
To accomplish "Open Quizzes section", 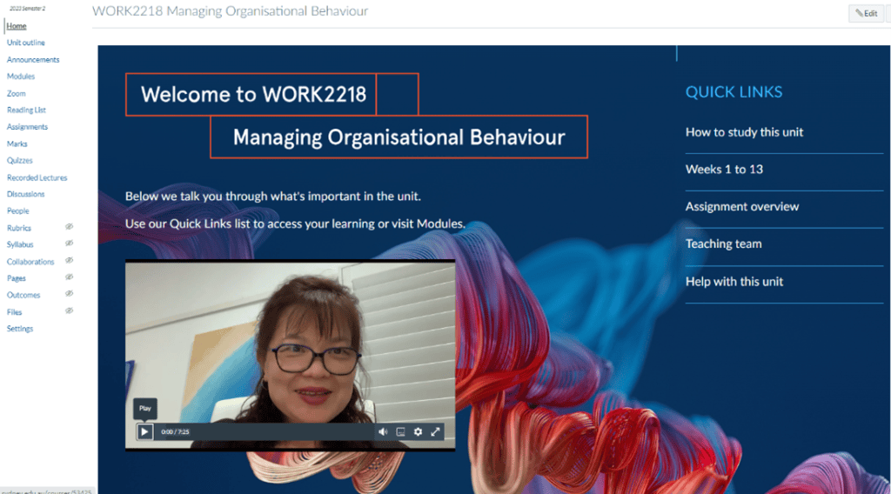I will [x=19, y=161].
